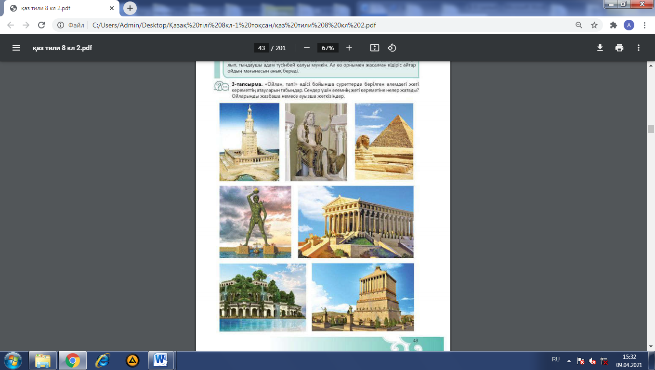Click the Colossus statue picture
Viewport: 655px width, 370px height.
point(255,222)
